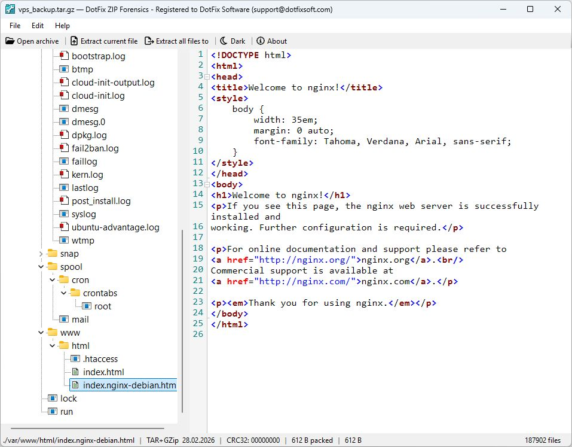This screenshot has width=572, height=447.
Task: Open the About dialog
Action: point(272,41)
